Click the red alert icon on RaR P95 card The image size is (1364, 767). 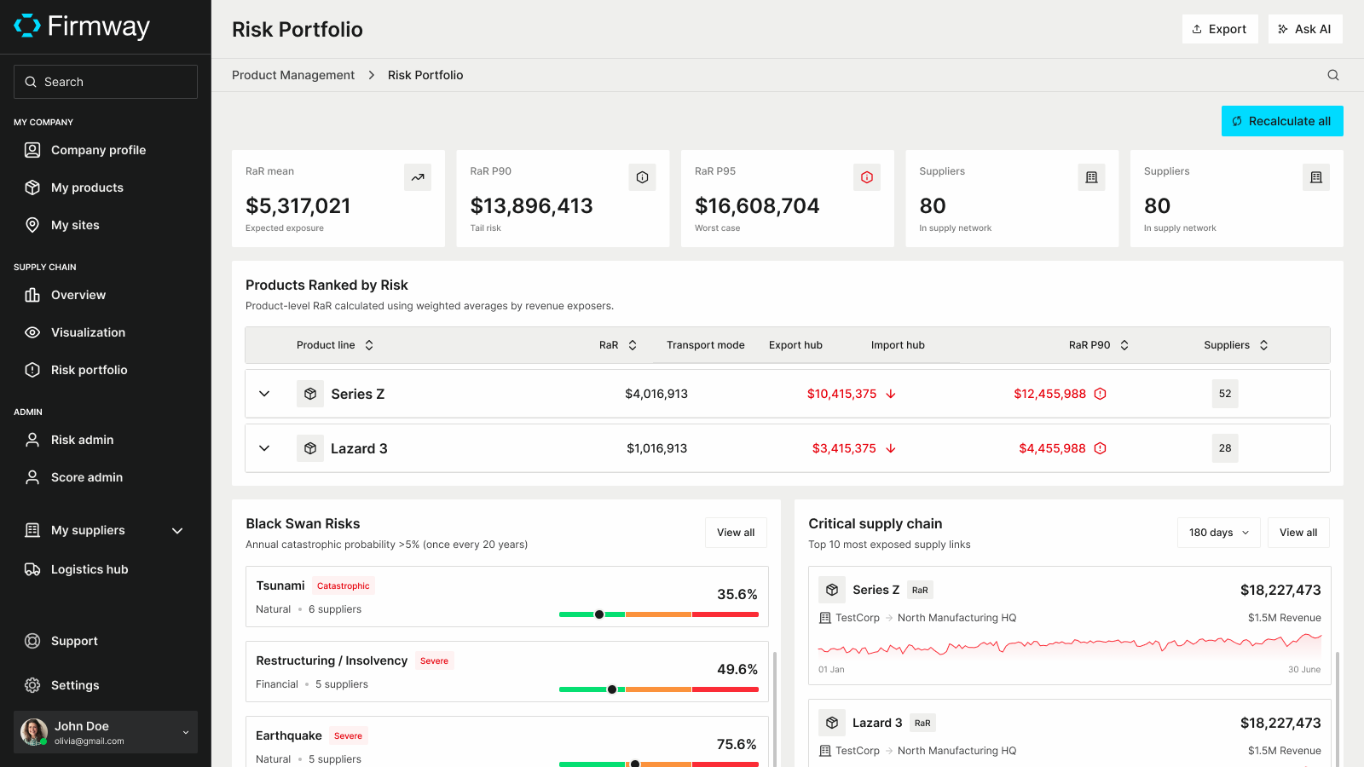[867, 177]
